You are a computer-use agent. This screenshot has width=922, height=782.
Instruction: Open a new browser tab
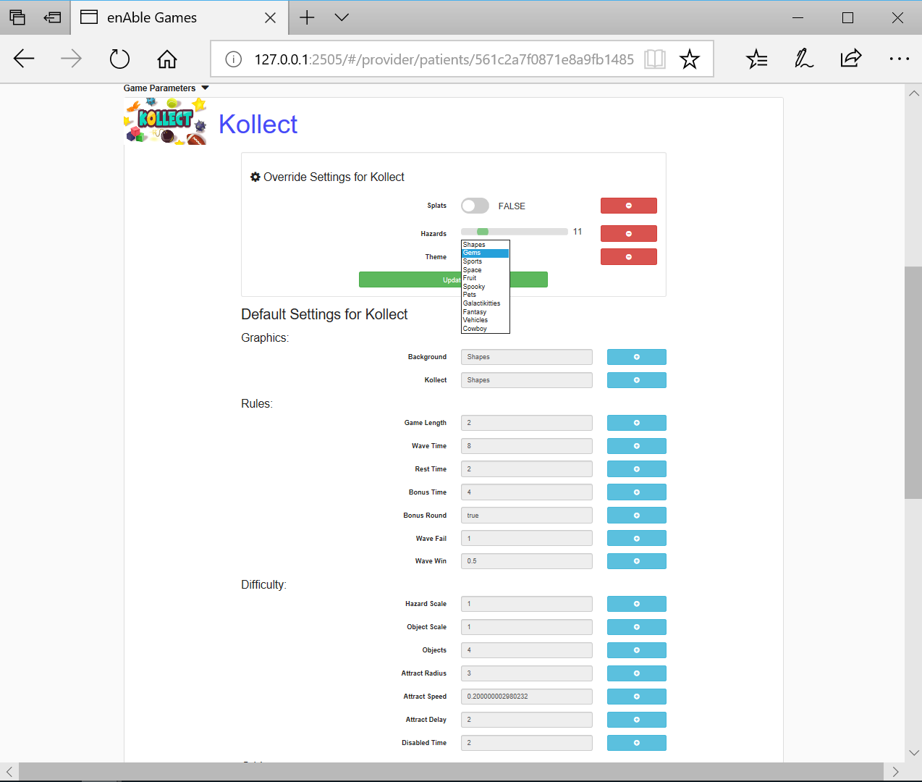(x=307, y=17)
